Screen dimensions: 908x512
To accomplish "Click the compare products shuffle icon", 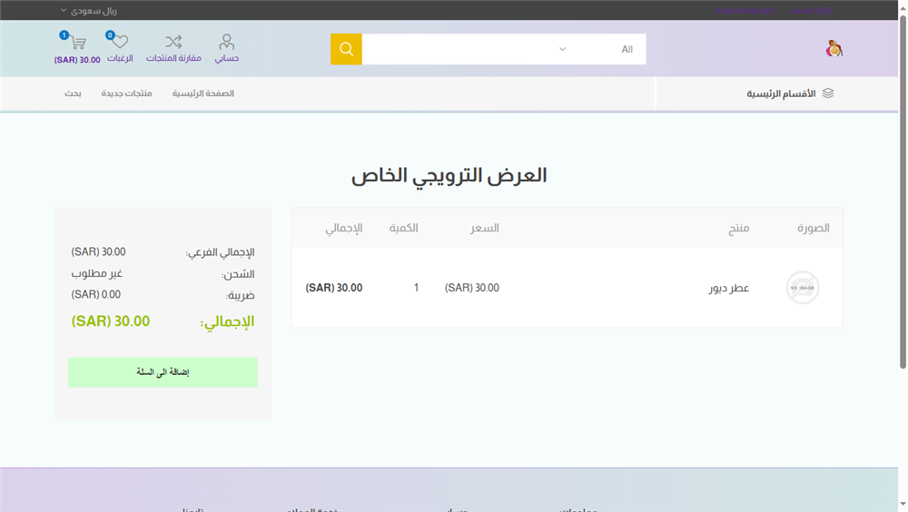I will point(173,42).
